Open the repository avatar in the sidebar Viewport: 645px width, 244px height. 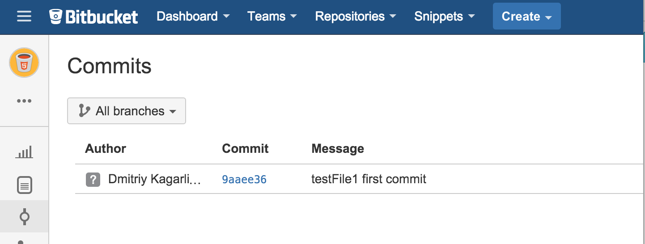coord(24,63)
